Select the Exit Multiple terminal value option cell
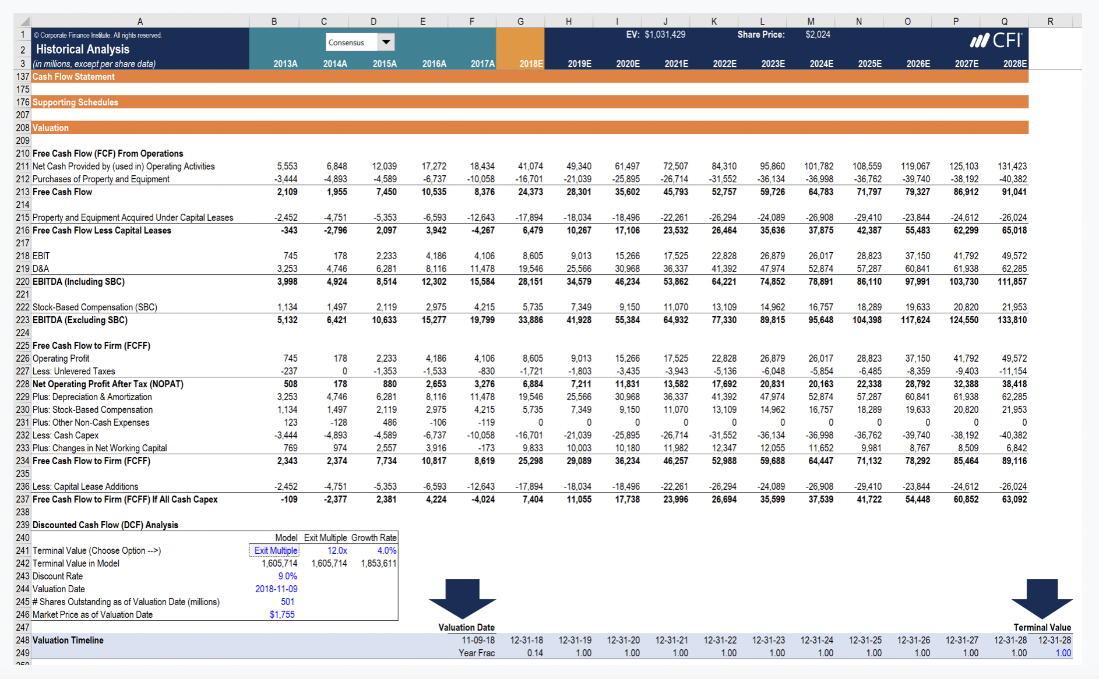 tap(274, 550)
